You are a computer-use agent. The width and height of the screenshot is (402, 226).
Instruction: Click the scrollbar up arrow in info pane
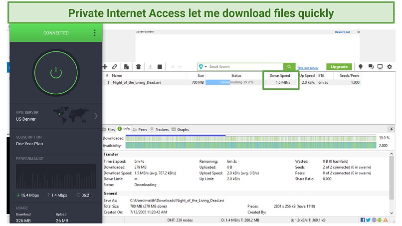tap(392, 154)
